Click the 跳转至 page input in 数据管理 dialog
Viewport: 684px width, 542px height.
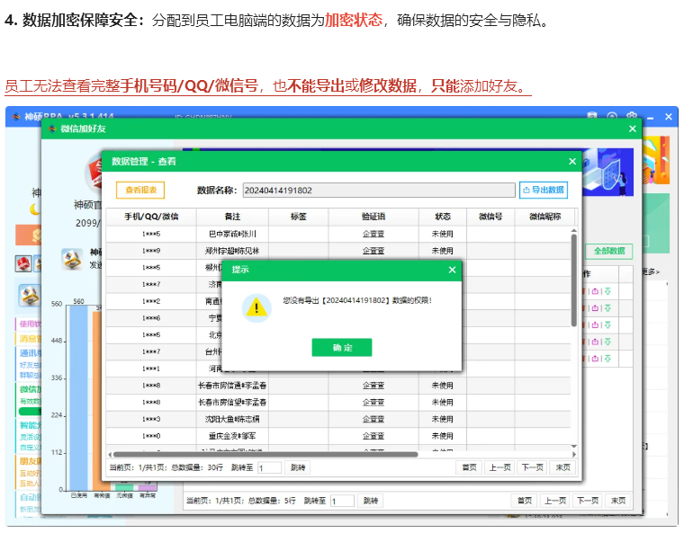point(270,468)
